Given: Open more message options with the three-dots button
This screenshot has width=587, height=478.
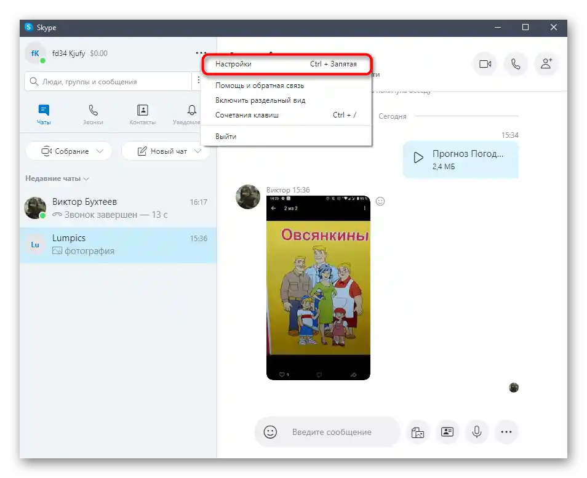Looking at the screenshot, I should [x=506, y=432].
